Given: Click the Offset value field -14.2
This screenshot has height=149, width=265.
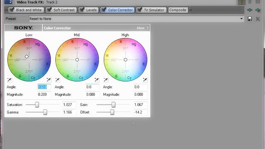Looking at the screenshot, I should [x=140, y=112].
